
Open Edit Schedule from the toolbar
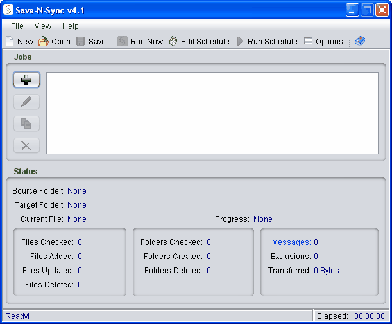pyautogui.click(x=200, y=41)
